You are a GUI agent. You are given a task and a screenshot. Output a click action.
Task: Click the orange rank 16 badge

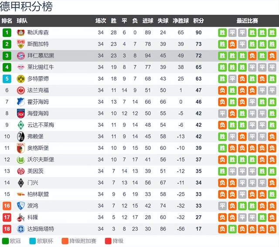(7, 206)
